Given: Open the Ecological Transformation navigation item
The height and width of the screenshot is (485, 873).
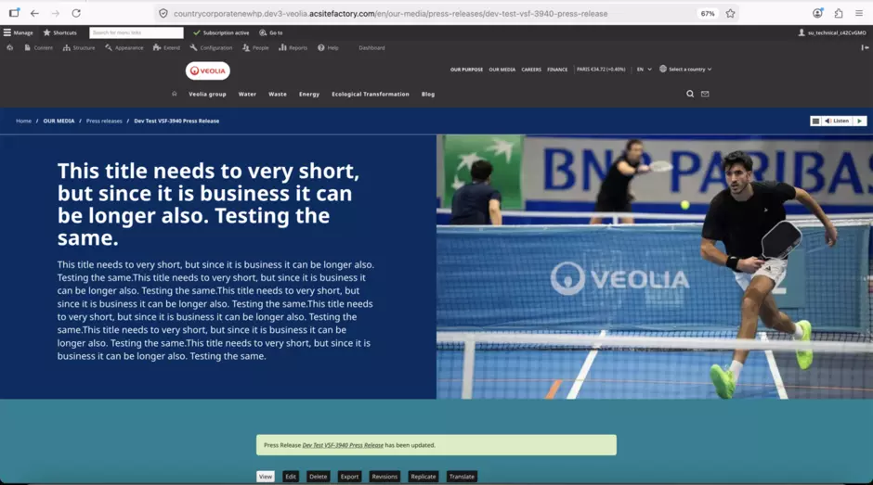Looking at the screenshot, I should (371, 94).
